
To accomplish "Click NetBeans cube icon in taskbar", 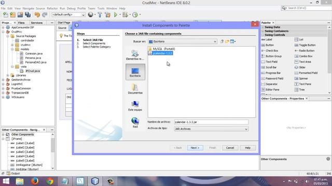I will pyautogui.click(x=95, y=181).
